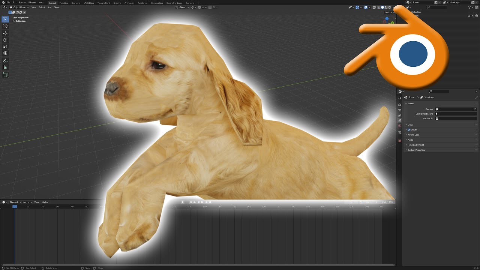Select the Add Cube tool
Screen dimensions: 480x270
pyautogui.click(x=5, y=75)
